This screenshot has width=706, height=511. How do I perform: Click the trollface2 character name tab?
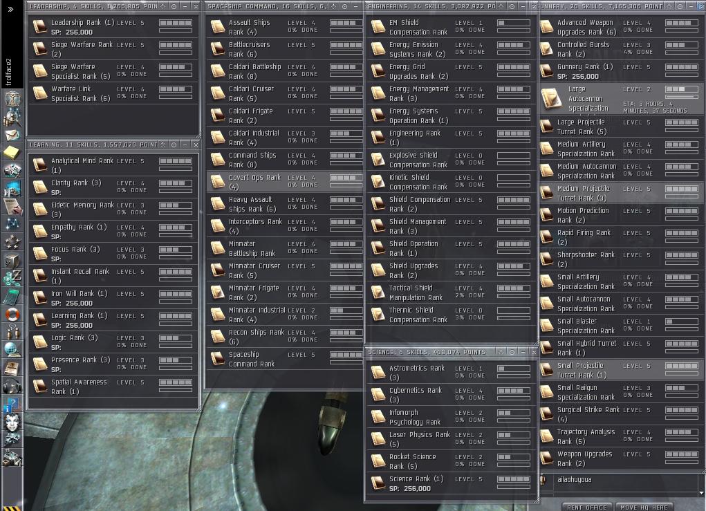coord(9,72)
